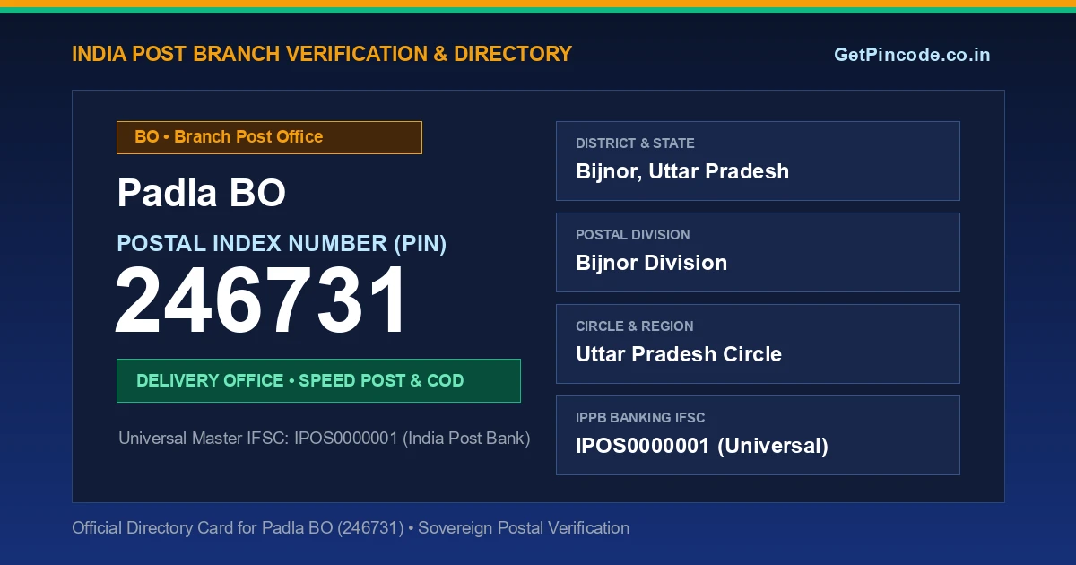Image resolution: width=1076 pixels, height=565 pixels.
Task: Click the IPPB Banking IFSC label
Action: click(x=640, y=418)
